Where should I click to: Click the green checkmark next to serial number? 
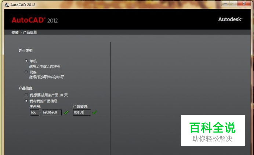(x=66, y=112)
